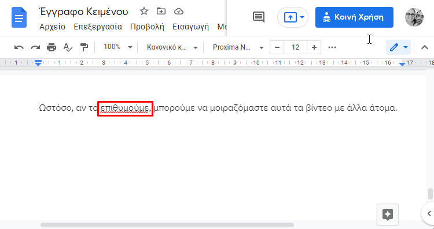Image resolution: width=434 pixels, height=229 pixels.
Task: Increase font size with plus button
Action: [314, 47]
